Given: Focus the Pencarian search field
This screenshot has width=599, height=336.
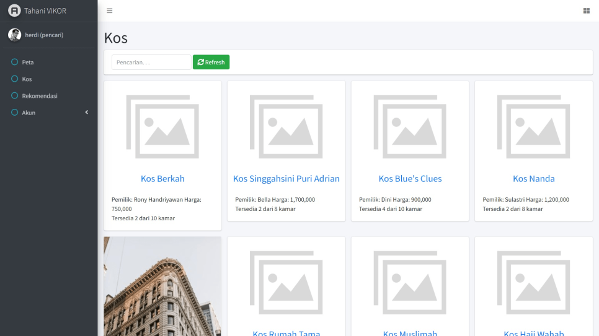Looking at the screenshot, I should pyautogui.click(x=151, y=62).
